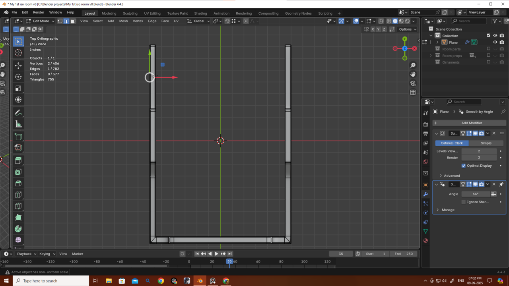This screenshot has width=509, height=286.
Task: Switch to face select mode
Action: pos(73,21)
